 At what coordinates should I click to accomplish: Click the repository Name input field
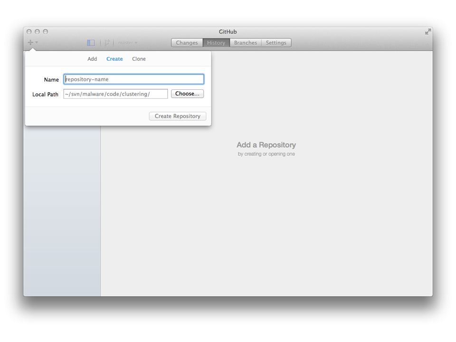click(x=134, y=79)
